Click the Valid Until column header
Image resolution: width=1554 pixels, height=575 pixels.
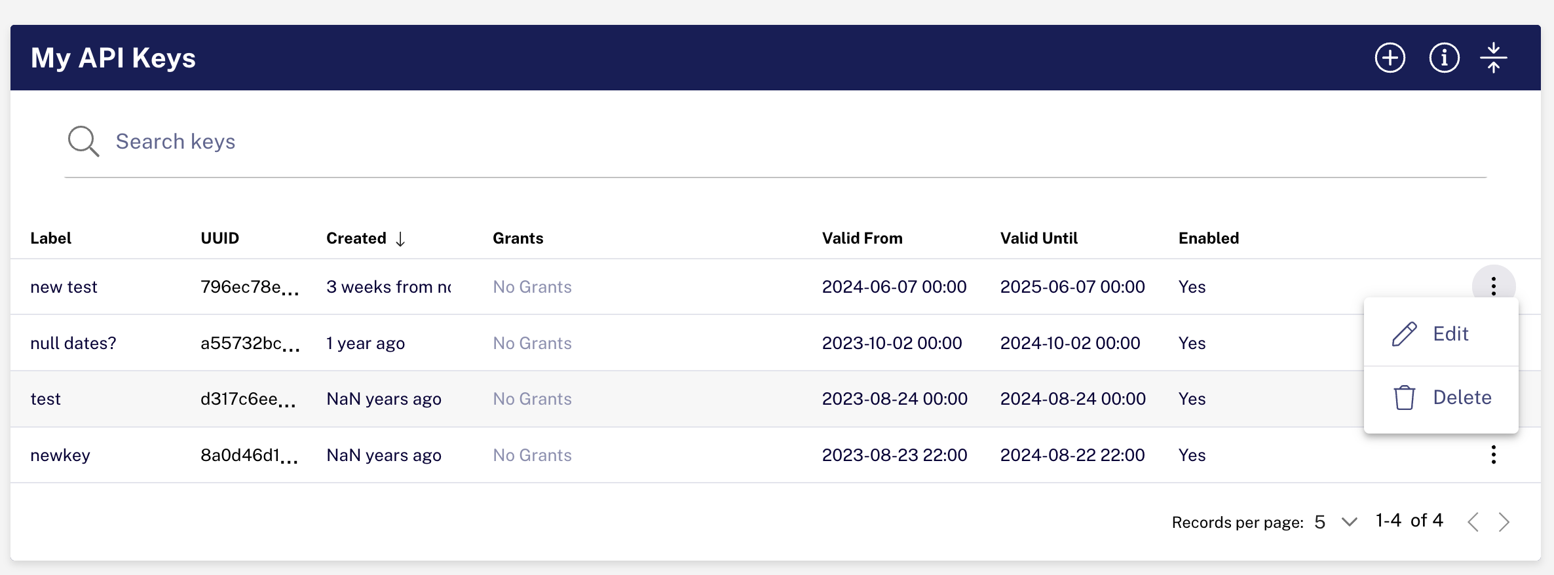(x=1038, y=238)
